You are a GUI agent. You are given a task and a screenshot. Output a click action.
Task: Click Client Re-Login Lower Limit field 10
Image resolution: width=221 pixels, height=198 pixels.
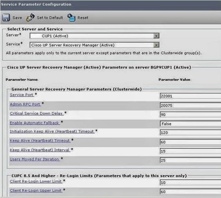point(190,183)
